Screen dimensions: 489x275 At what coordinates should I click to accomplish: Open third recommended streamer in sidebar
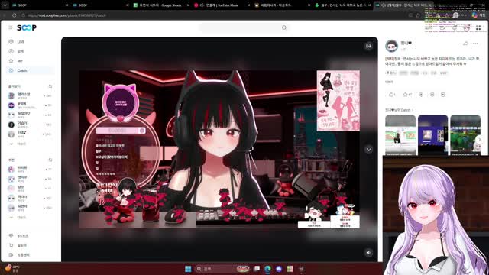tap(31, 189)
